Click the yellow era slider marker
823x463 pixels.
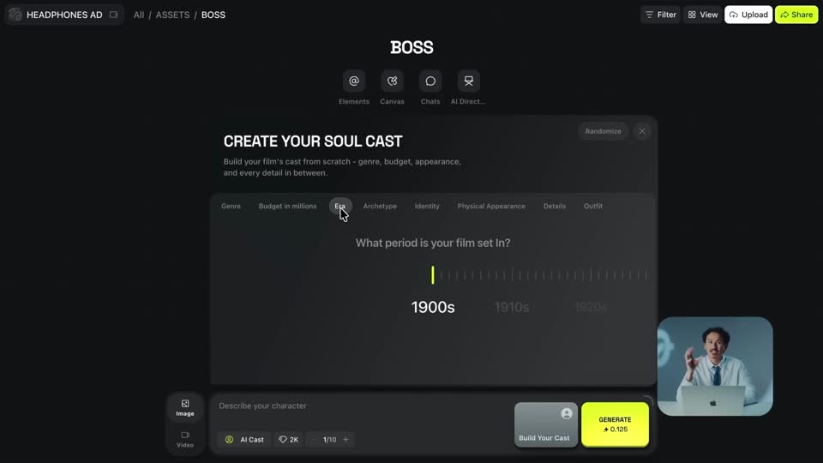433,275
